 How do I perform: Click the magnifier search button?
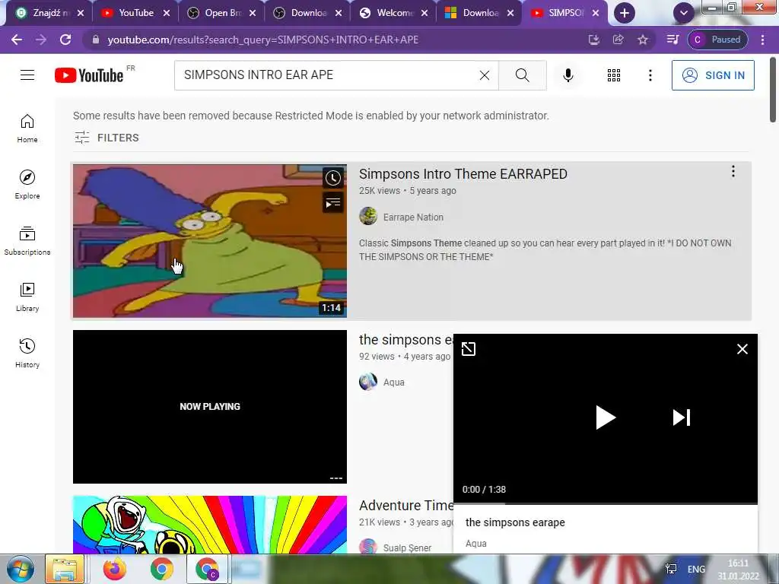pyautogui.click(x=522, y=75)
